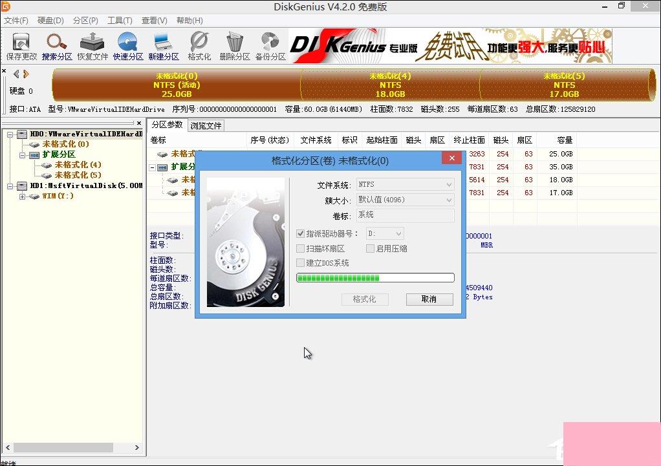Click the Format (格式化) button in dialog
The image size is (661, 466).
coord(364,299)
